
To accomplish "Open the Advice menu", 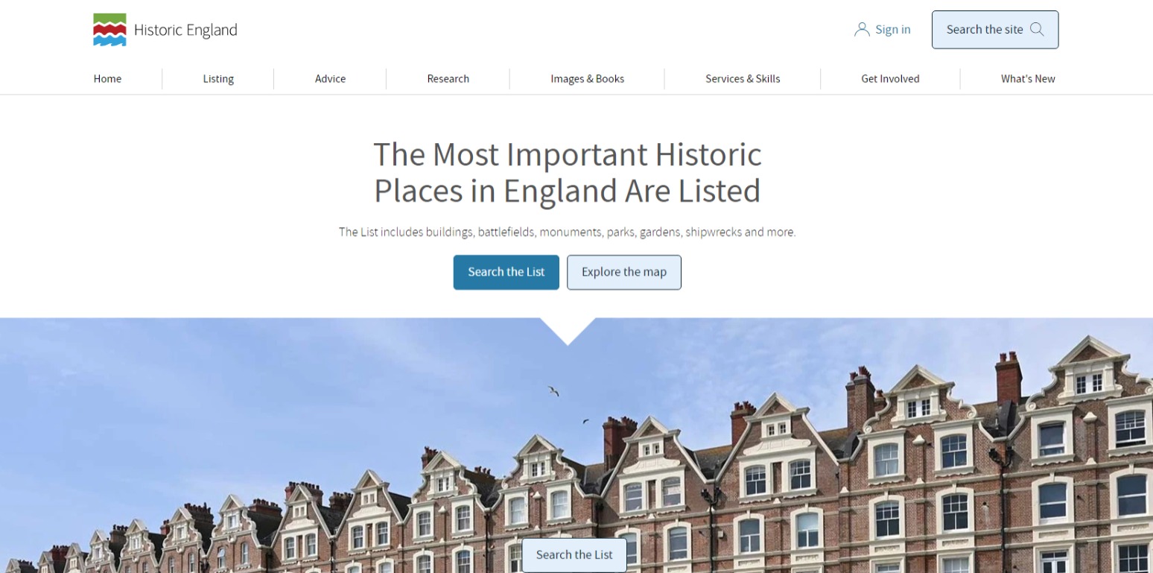I will click(330, 79).
